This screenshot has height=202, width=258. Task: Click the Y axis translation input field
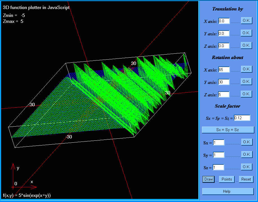pyautogui.click(x=224, y=34)
